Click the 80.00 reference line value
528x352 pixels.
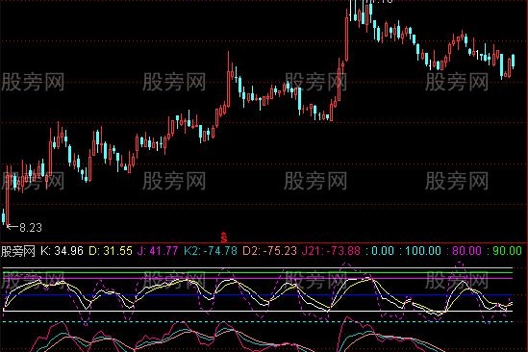click(465, 251)
